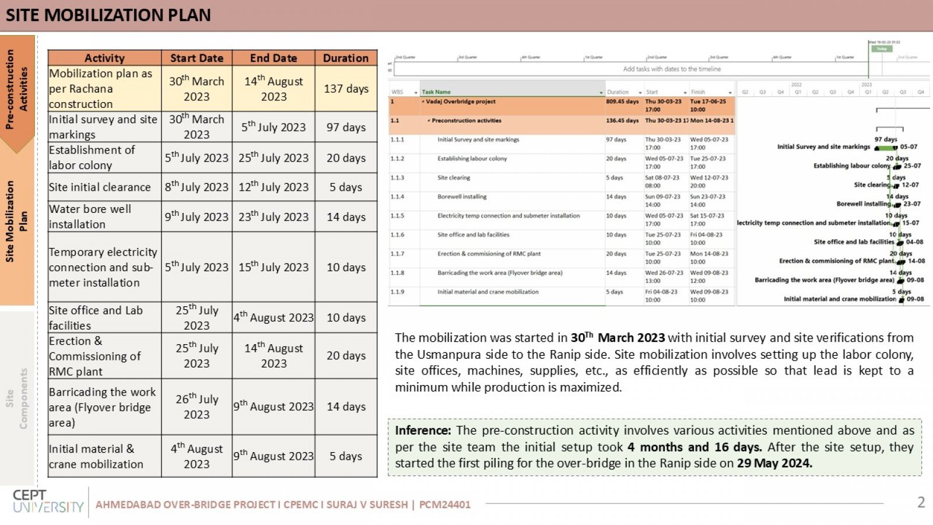Select the 'Establishment of labor colony' cell
The width and height of the screenshot is (933, 525).
pos(104,157)
